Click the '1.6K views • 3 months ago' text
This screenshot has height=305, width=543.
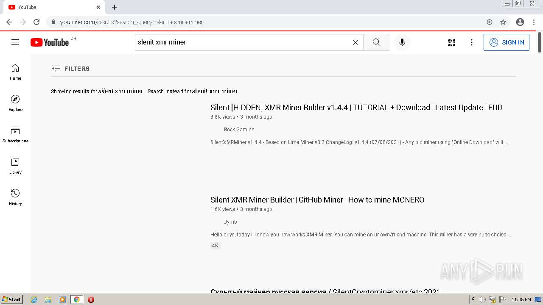pos(241,209)
